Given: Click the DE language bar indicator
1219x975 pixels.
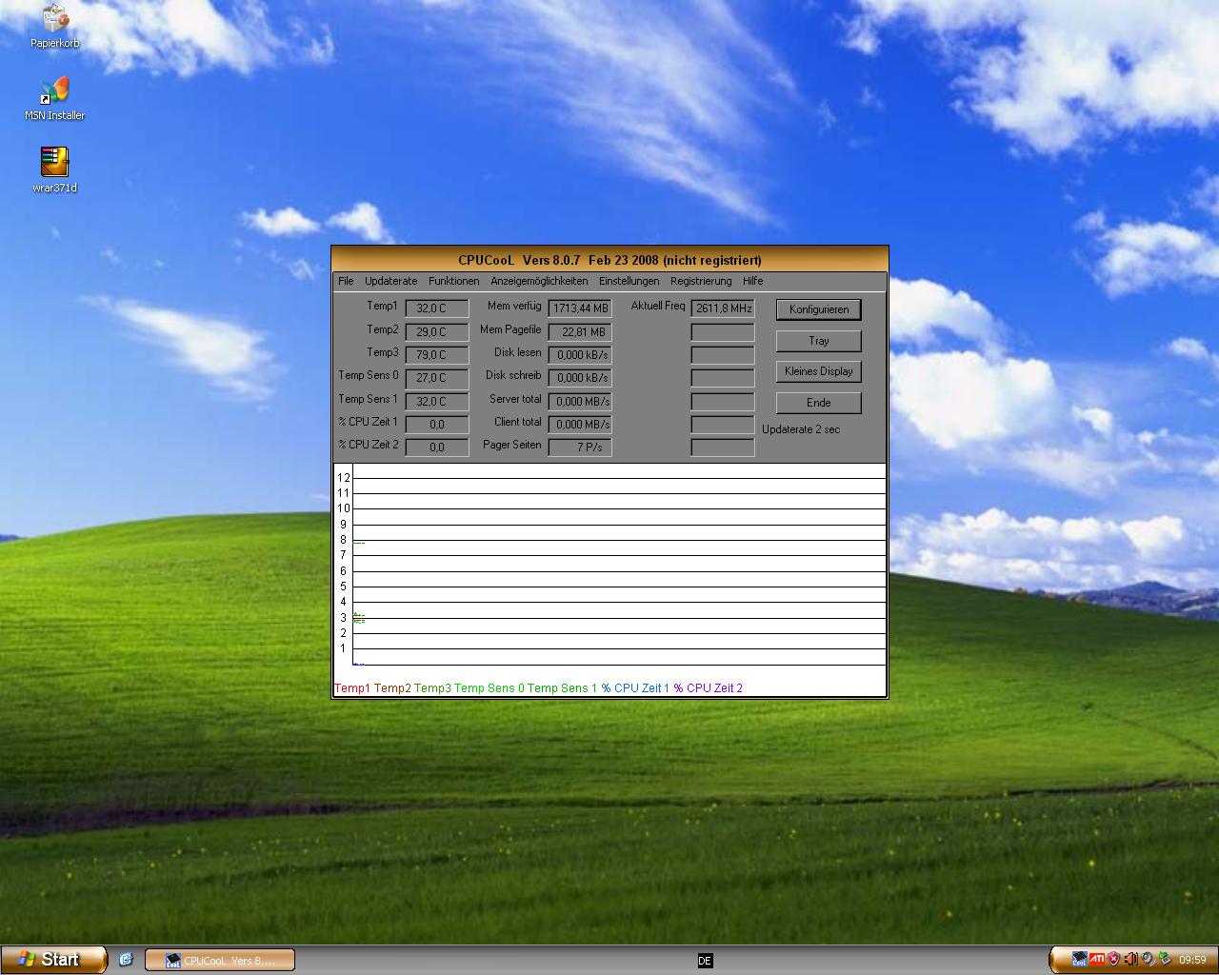Looking at the screenshot, I should 705,961.
